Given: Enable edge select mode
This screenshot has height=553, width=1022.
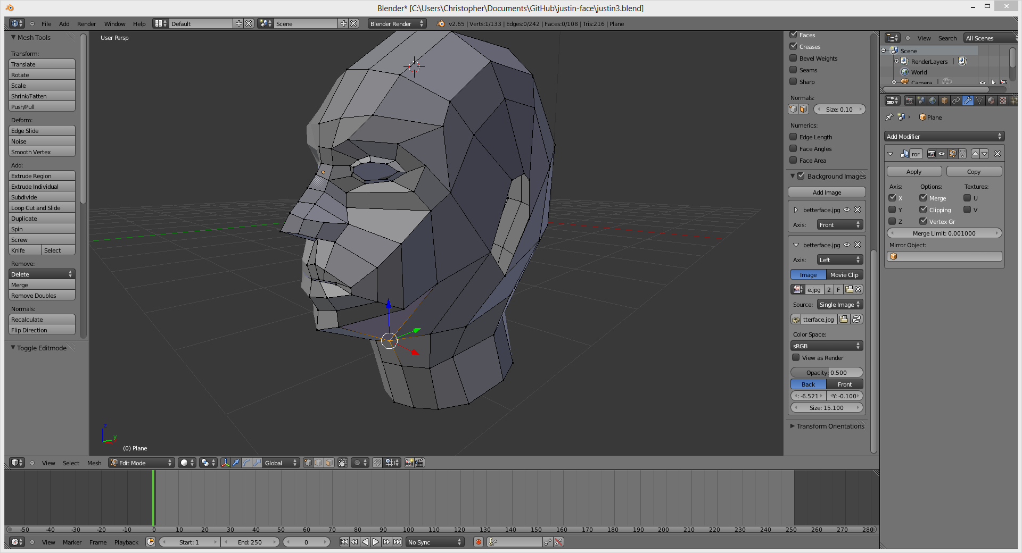Looking at the screenshot, I should click(x=318, y=463).
